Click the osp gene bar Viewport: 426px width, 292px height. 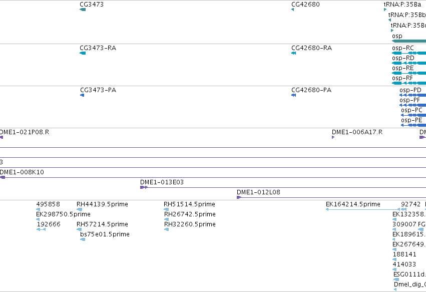pos(409,41)
